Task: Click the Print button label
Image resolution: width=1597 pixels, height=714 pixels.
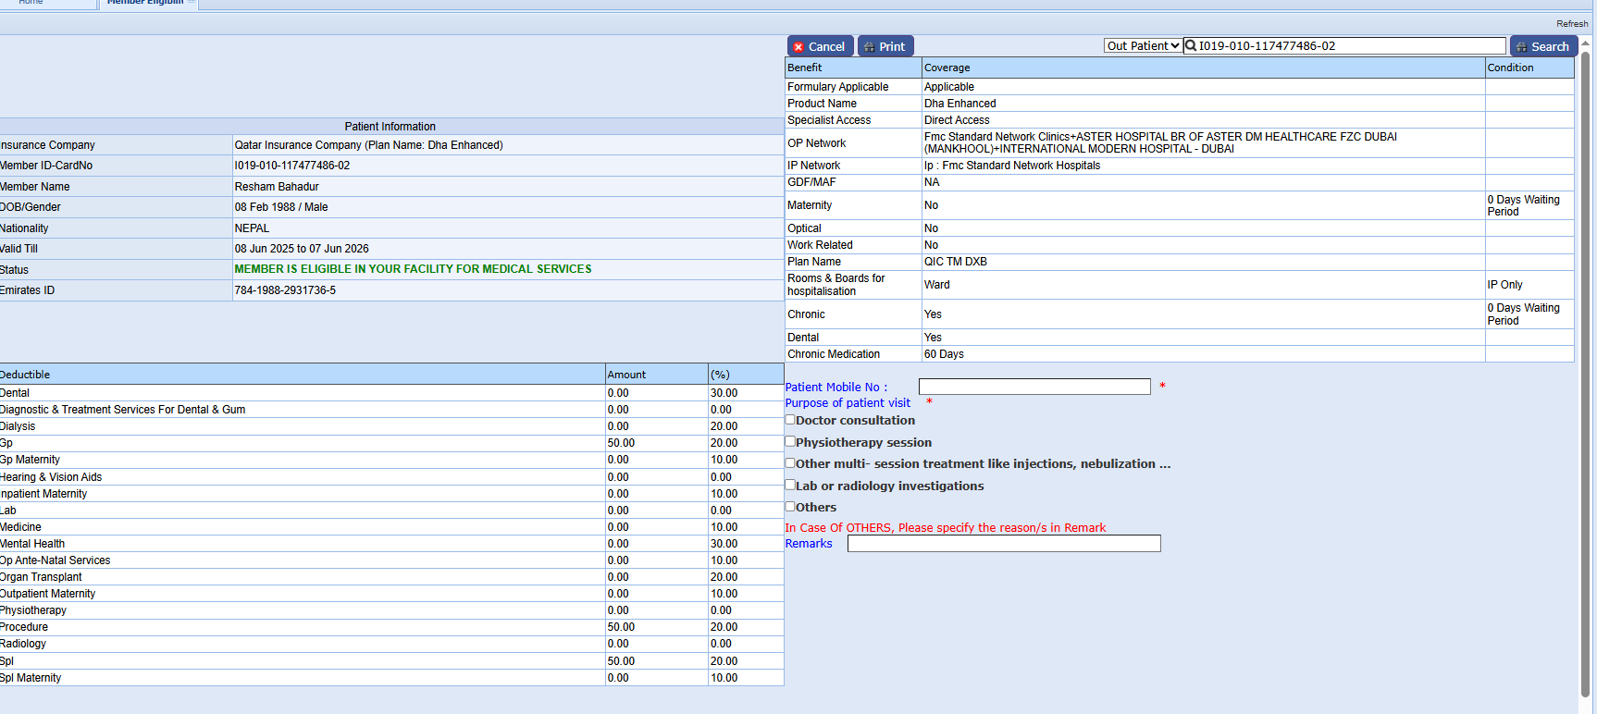Action: (892, 47)
